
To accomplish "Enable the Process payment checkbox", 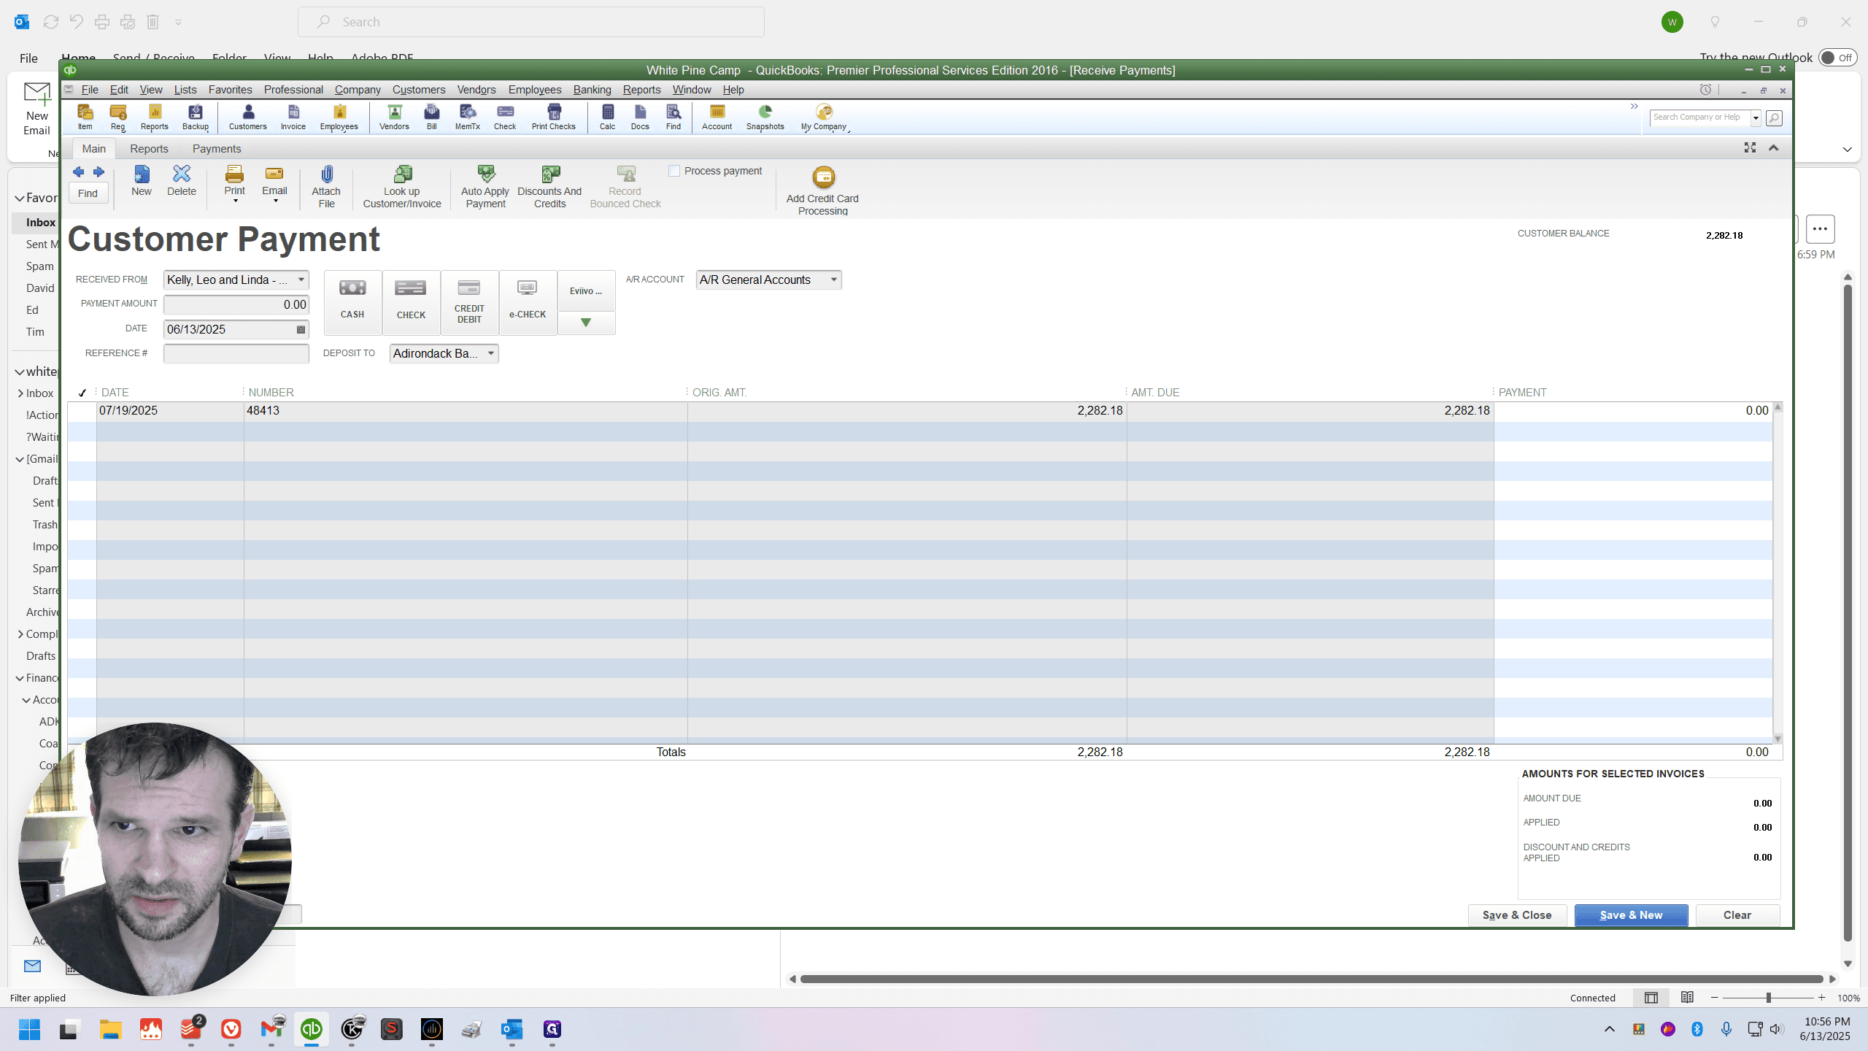I will pos(674,171).
